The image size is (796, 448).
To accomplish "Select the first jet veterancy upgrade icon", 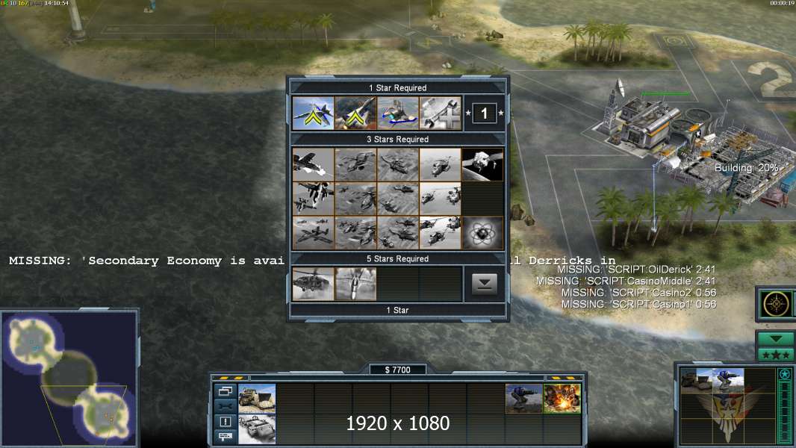I will click(313, 113).
